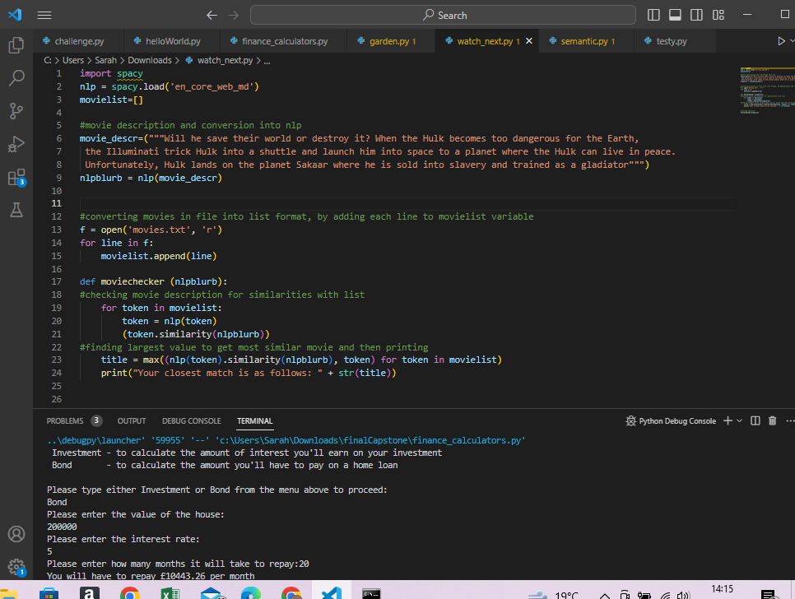Open the Explorer view in activity bar
Screen dimensions: 795x599
point(16,45)
